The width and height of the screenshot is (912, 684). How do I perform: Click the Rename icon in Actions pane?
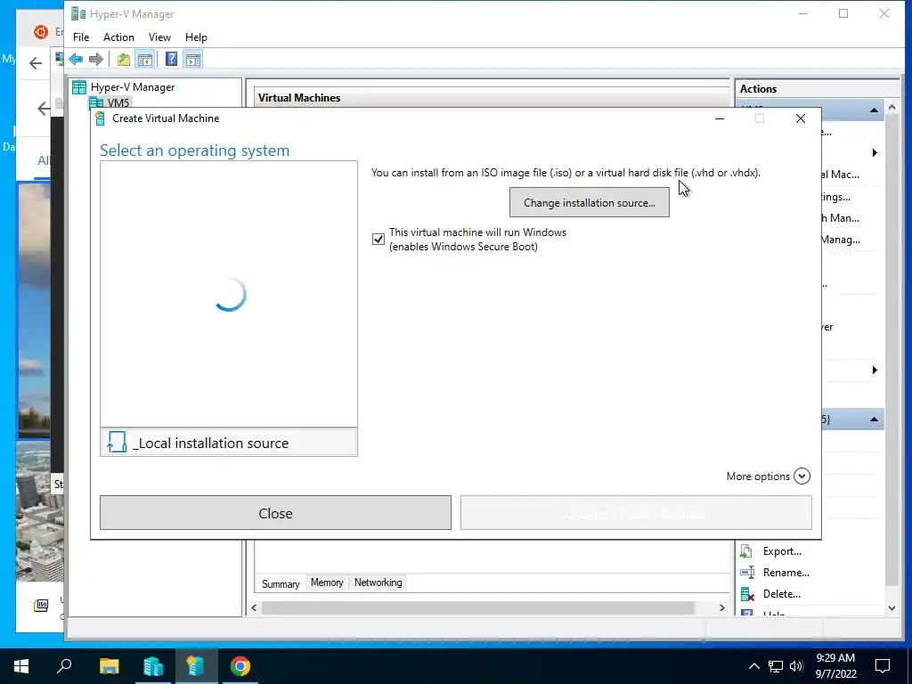747,573
